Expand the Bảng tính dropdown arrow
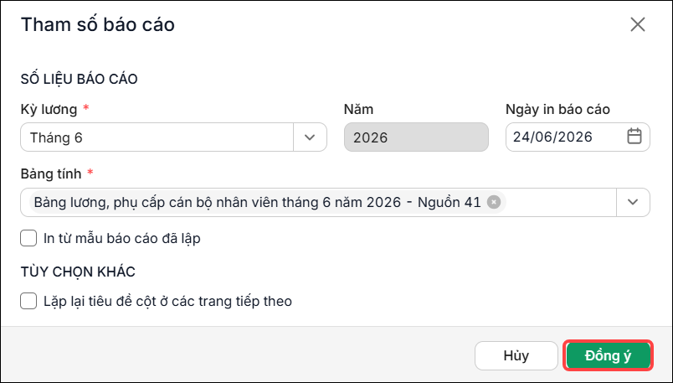673x383 pixels. click(x=633, y=202)
